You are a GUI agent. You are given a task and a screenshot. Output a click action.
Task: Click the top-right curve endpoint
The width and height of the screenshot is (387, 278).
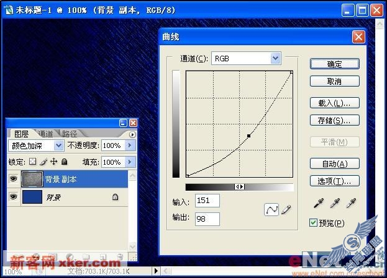(x=291, y=72)
